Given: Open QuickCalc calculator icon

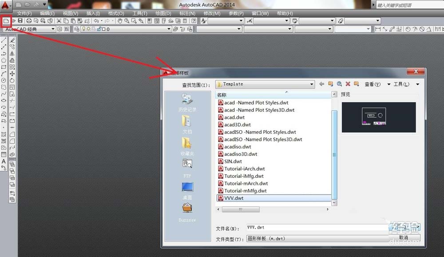Looking at the screenshot, I should coord(185,21).
